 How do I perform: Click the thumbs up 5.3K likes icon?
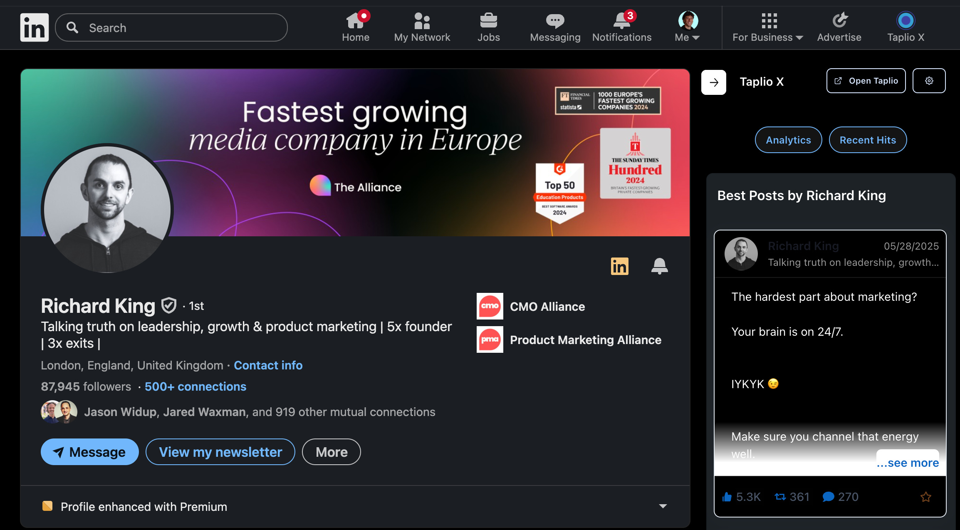[x=727, y=497]
